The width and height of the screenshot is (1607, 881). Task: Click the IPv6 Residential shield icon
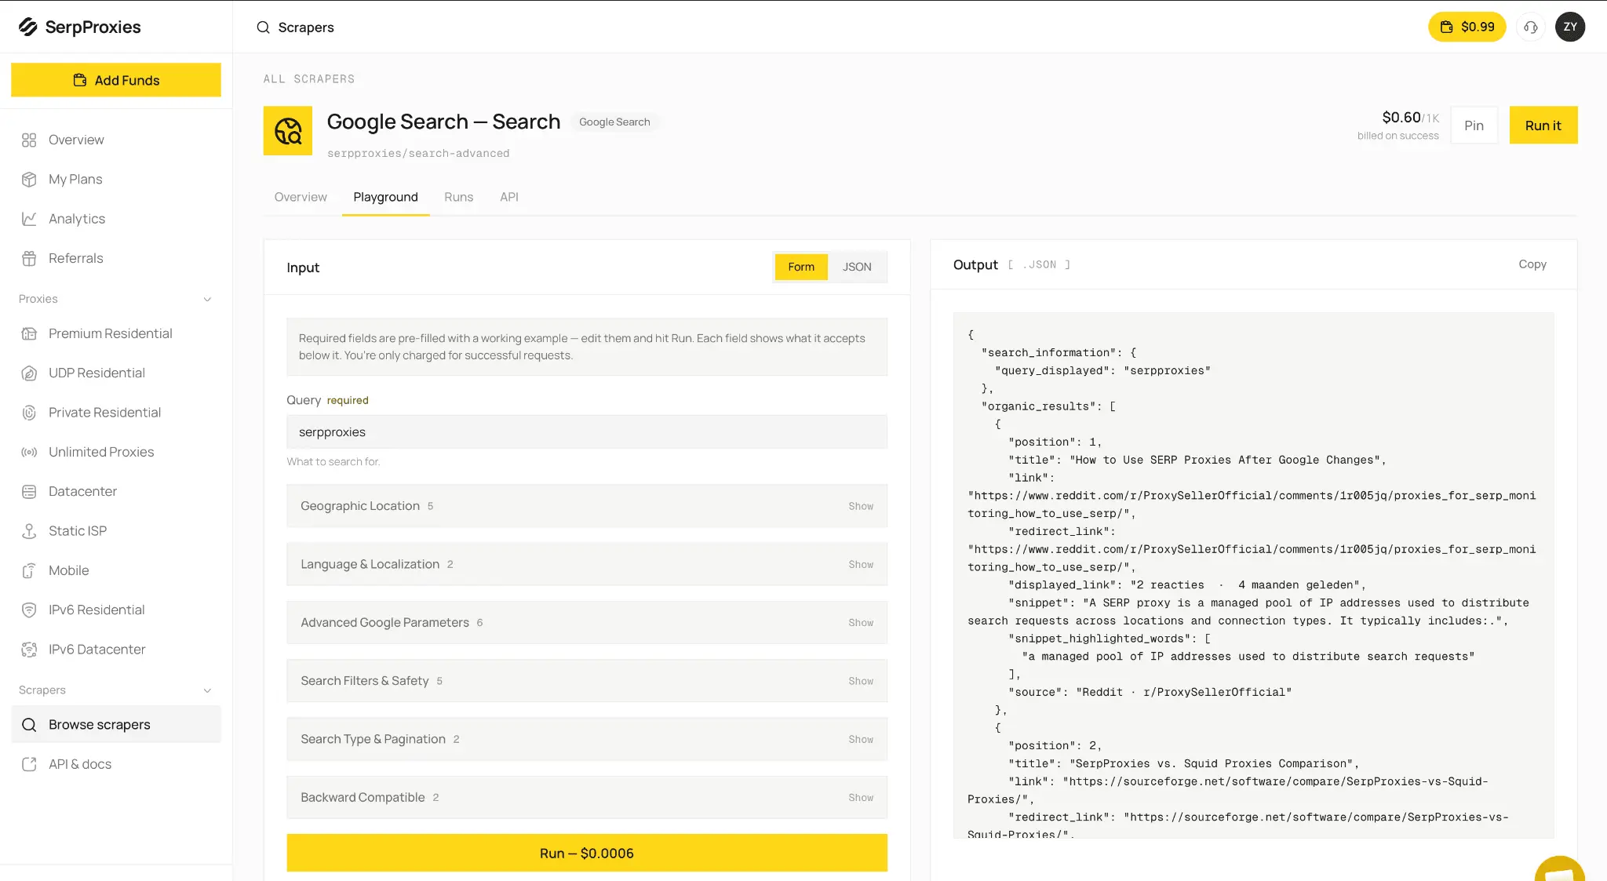click(29, 610)
